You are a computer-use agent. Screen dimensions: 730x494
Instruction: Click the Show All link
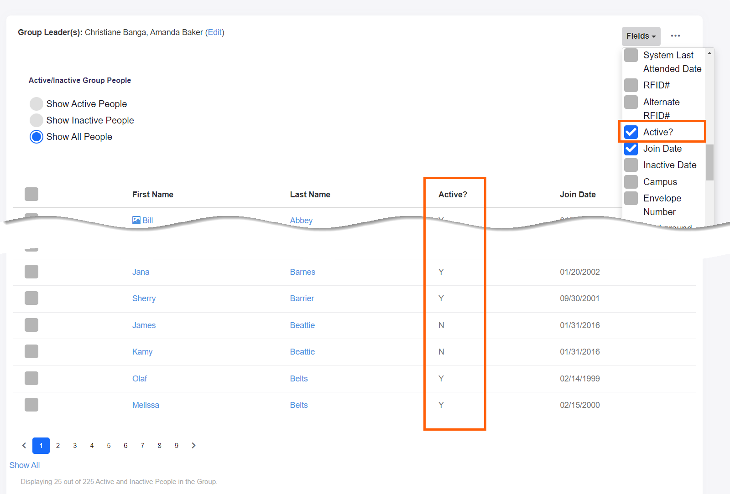[x=25, y=465]
